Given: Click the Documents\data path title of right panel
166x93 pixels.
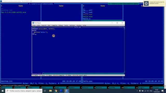Looking at the screenshot, I should tap(123, 4).
